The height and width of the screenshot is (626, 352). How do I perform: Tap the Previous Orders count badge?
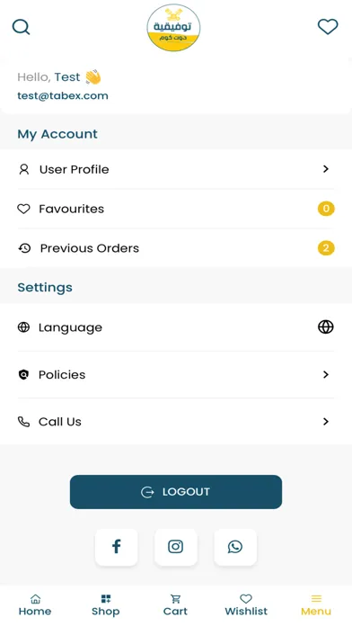(x=326, y=248)
